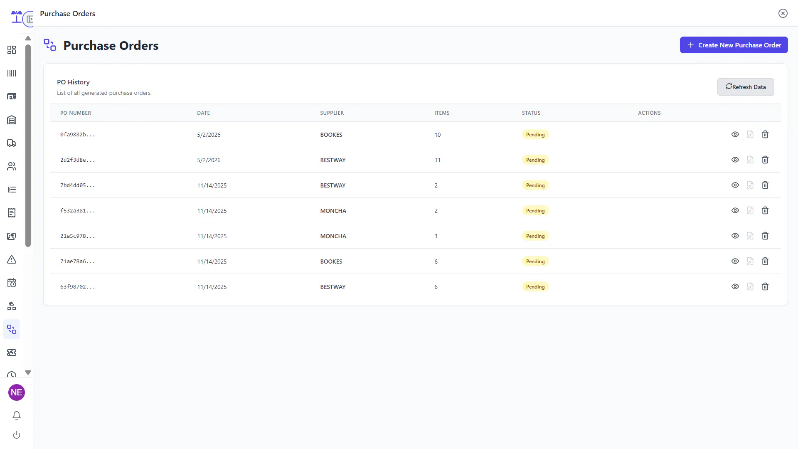Open the users/people icon in sidebar
The height and width of the screenshot is (449, 798).
[12, 166]
